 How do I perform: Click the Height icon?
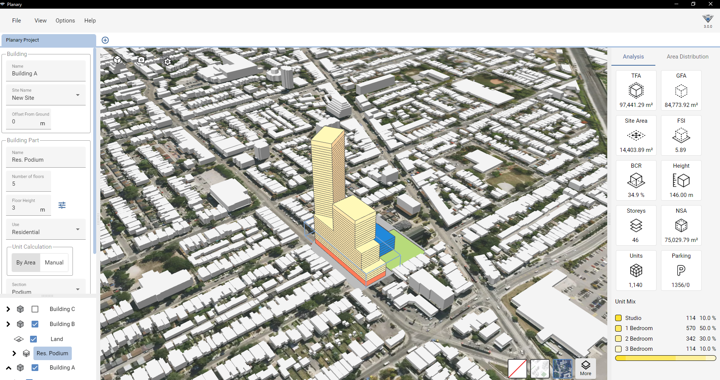(681, 180)
